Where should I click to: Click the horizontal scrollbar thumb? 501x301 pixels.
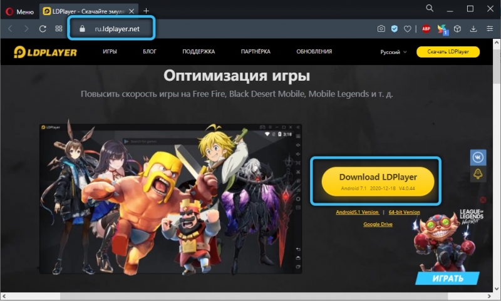click(254, 297)
